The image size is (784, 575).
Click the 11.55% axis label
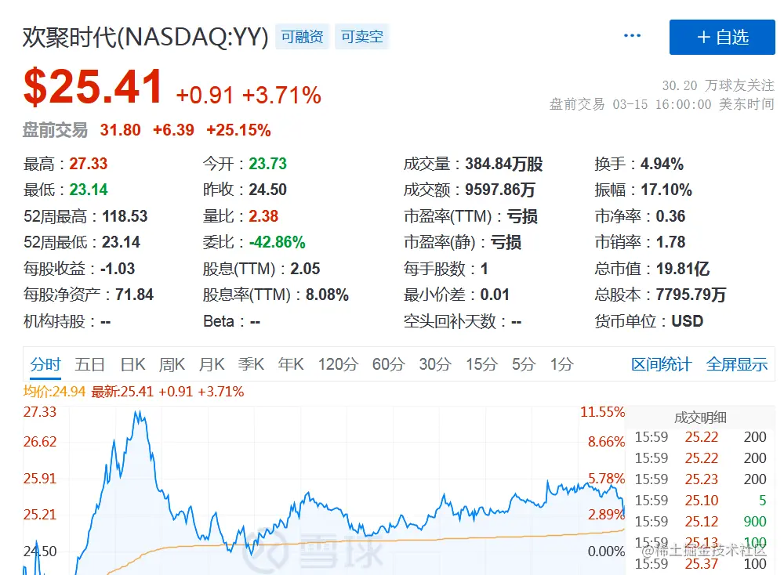coord(602,412)
